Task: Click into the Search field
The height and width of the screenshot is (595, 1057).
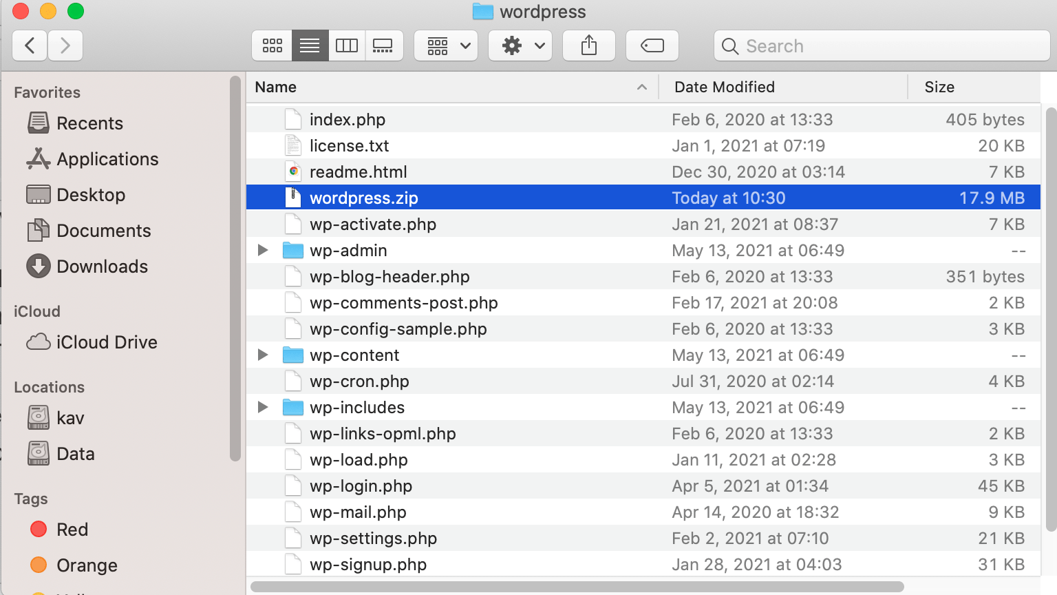Action: point(882,46)
